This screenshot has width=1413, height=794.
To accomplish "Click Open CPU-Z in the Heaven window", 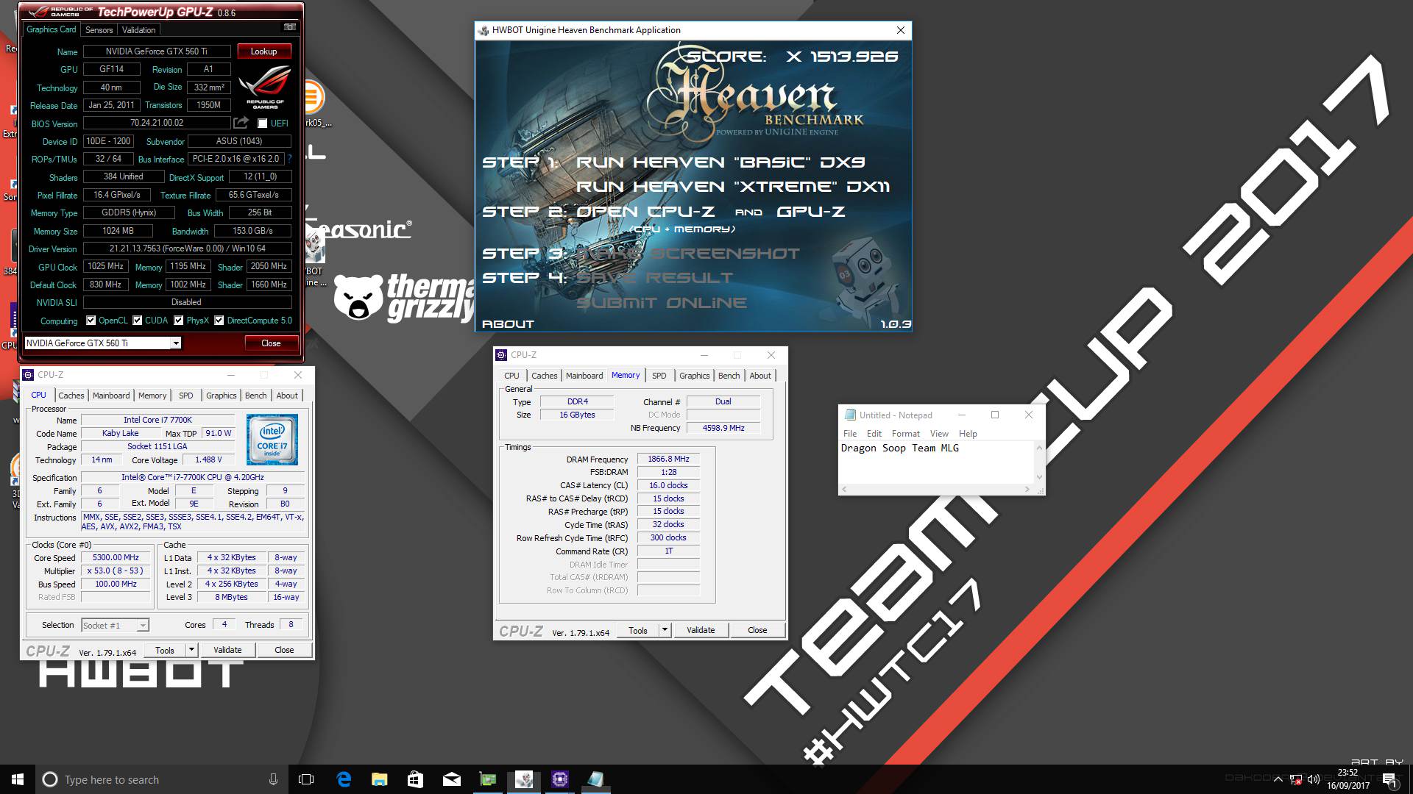I will [x=645, y=212].
